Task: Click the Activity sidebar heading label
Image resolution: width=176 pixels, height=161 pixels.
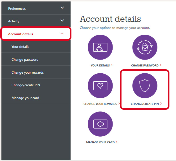Action: [x=14, y=21]
